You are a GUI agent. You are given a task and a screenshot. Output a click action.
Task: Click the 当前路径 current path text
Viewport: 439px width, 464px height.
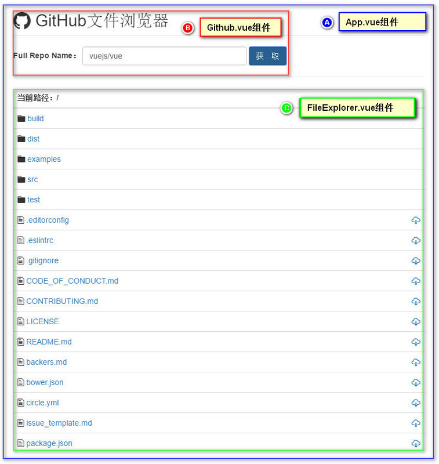coord(38,97)
